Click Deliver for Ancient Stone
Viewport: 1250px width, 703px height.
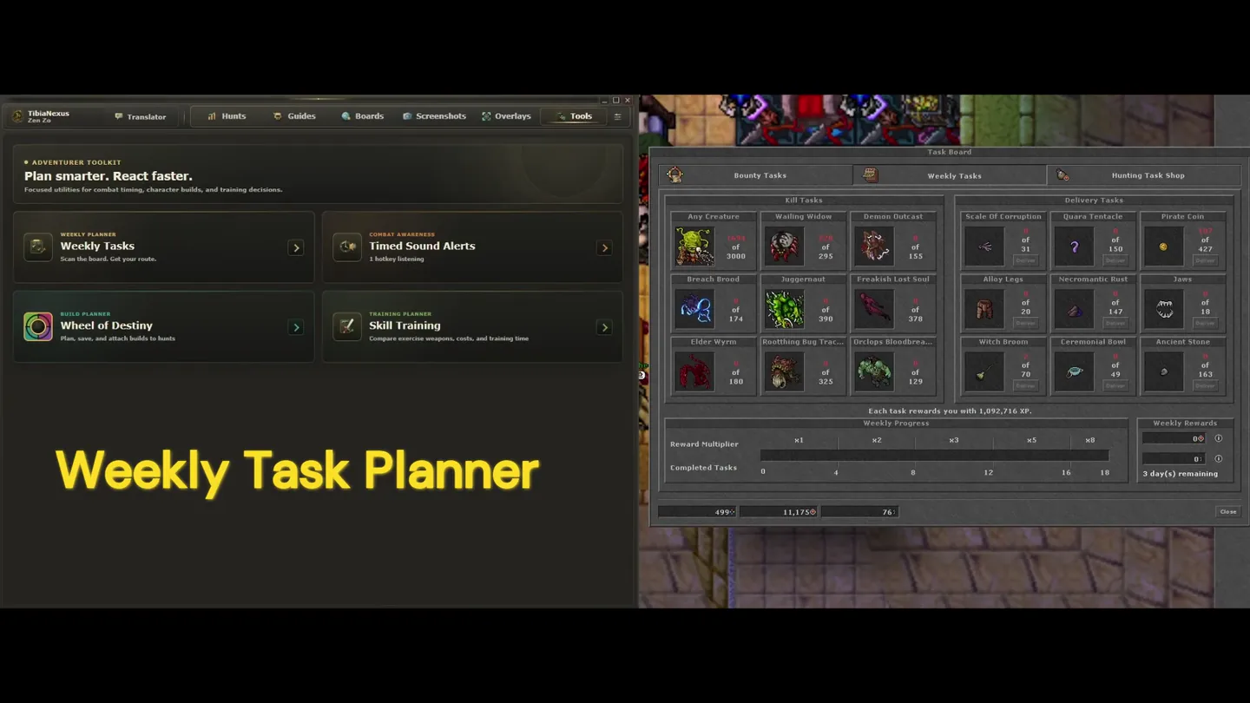1205,385
